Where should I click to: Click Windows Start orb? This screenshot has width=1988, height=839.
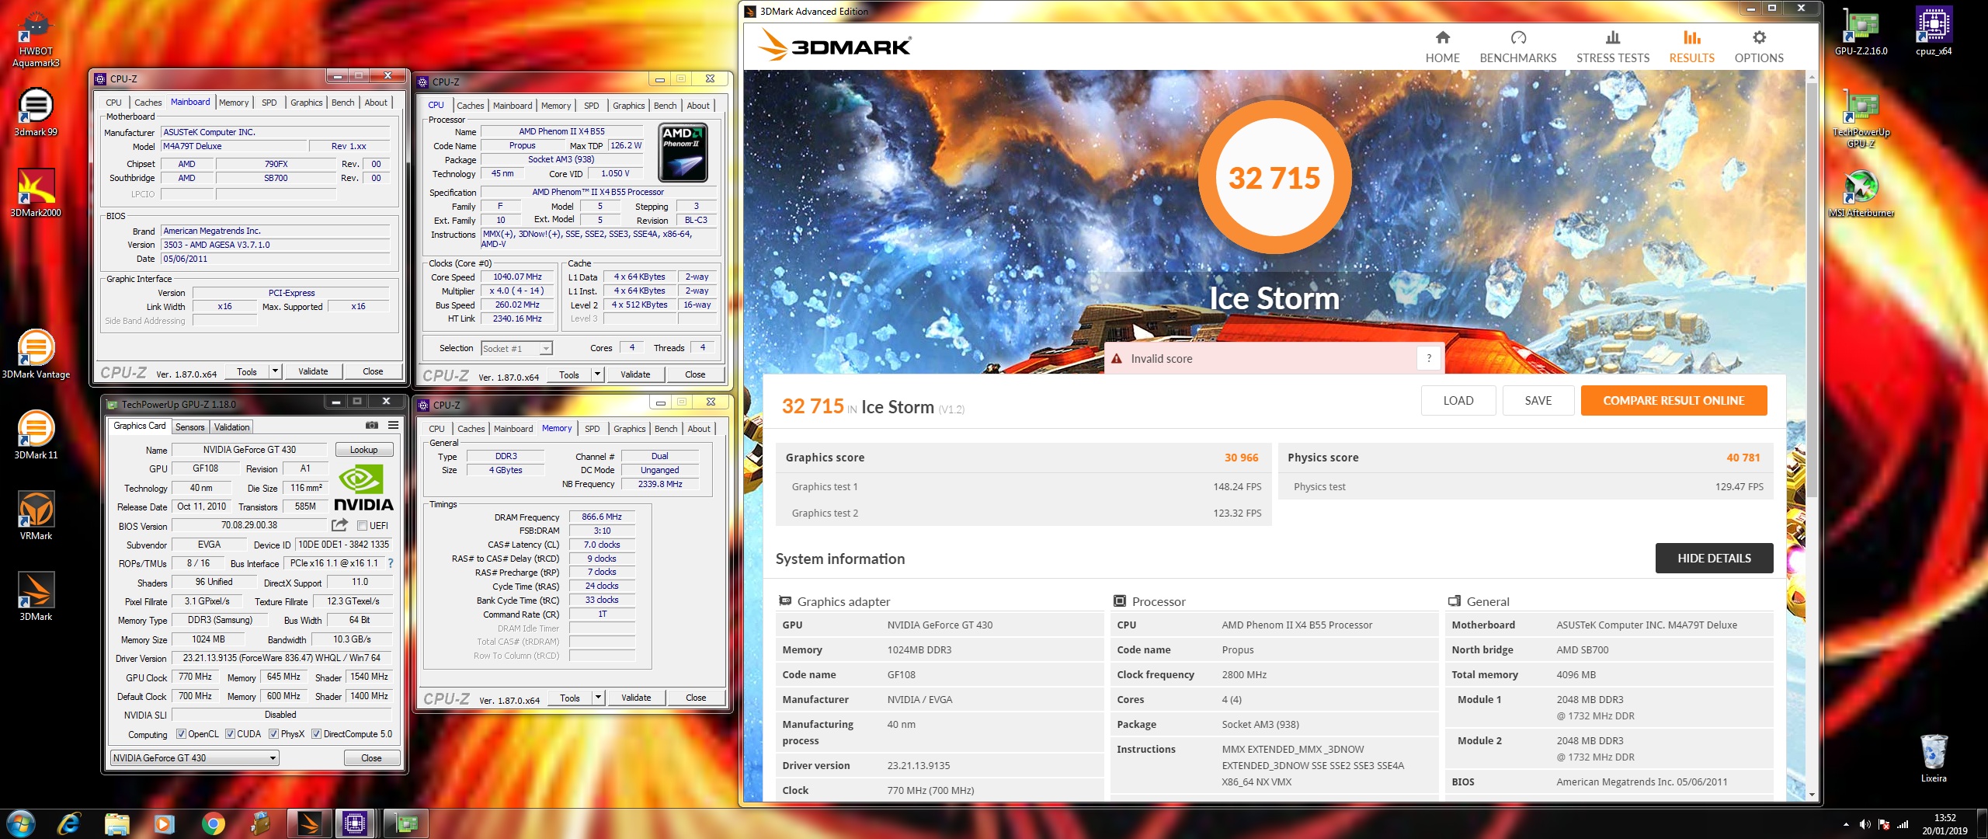(x=20, y=823)
